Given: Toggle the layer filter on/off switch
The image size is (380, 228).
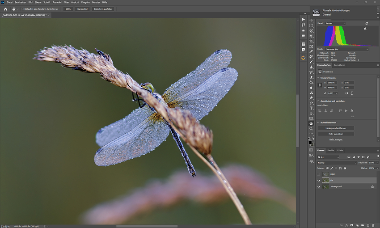Looking at the screenshot, I should [378, 156].
